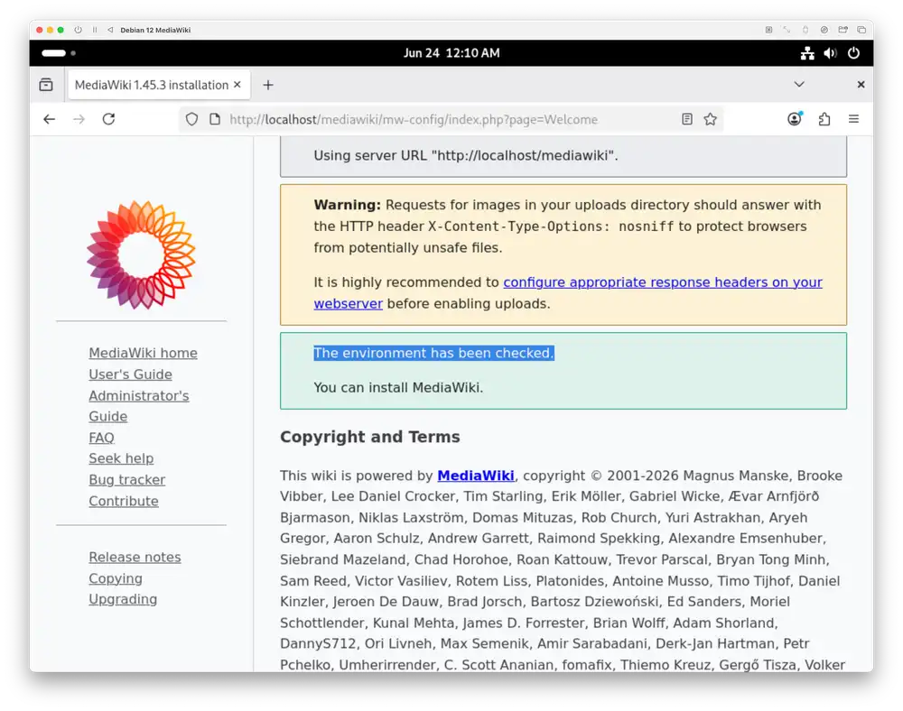Click the volume speaker icon
Screen dimensions: 903x711
830,53
